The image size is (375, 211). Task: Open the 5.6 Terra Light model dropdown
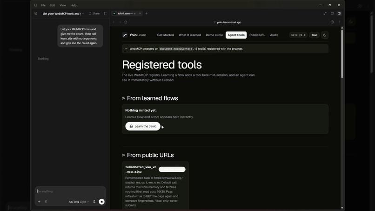point(79,202)
